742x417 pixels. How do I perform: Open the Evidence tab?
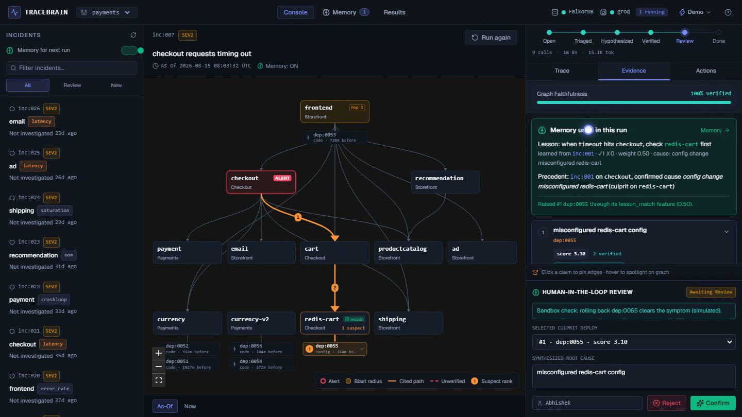pos(634,71)
